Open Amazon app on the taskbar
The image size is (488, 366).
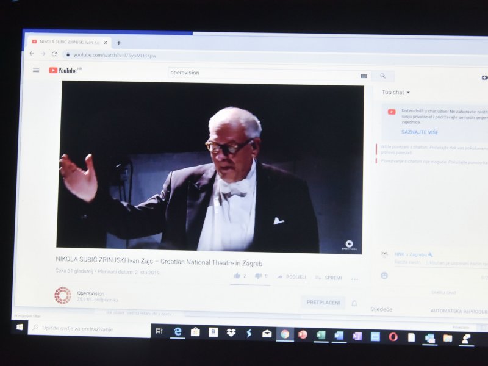pyautogui.click(x=213, y=332)
